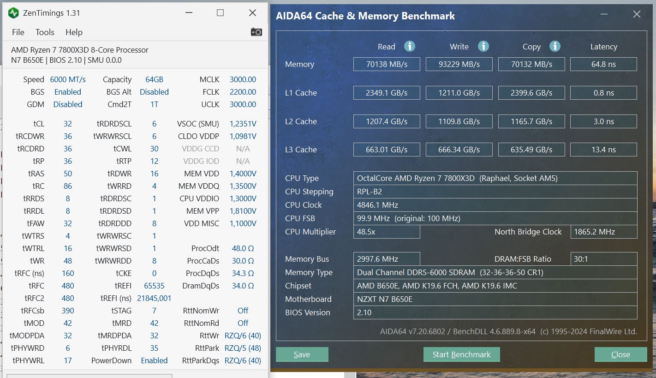The image size is (656, 378).
Task: Click the ZenTimings app logo icon
Action: pos(14,13)
